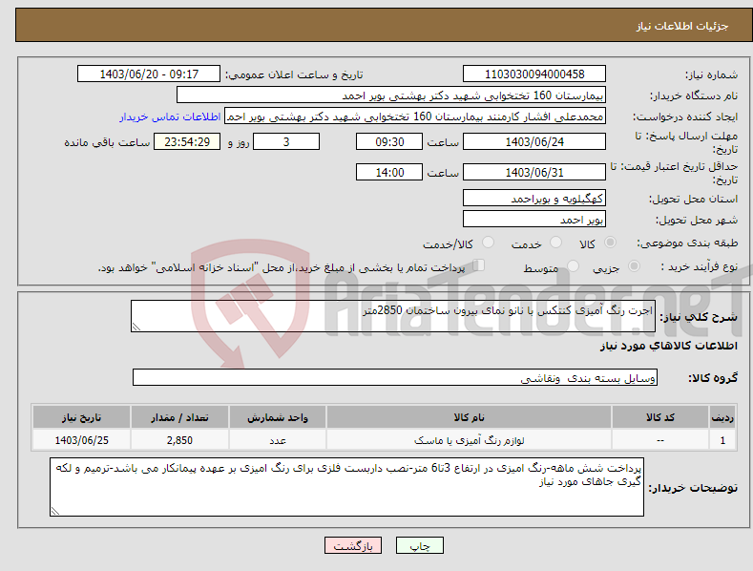Click the تعداد / مقدار column header

[x=179, y=417]
